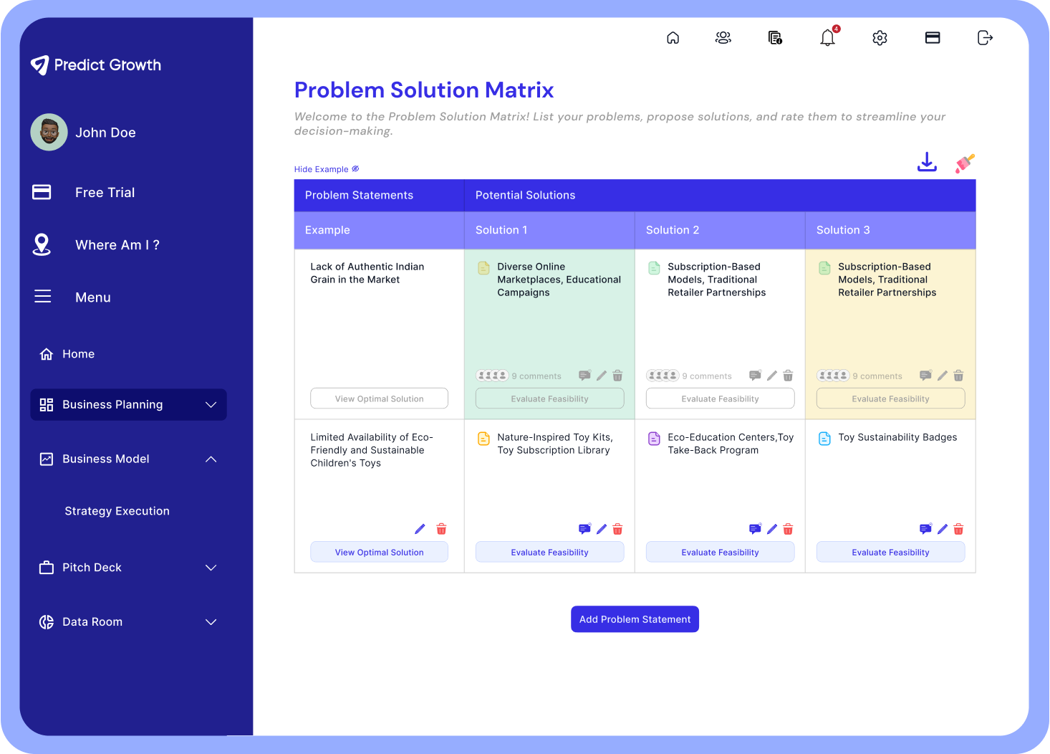Screen dimensions: 1050x754
Task: Expand the Pitch Deck section
Action: pos(211,568)
